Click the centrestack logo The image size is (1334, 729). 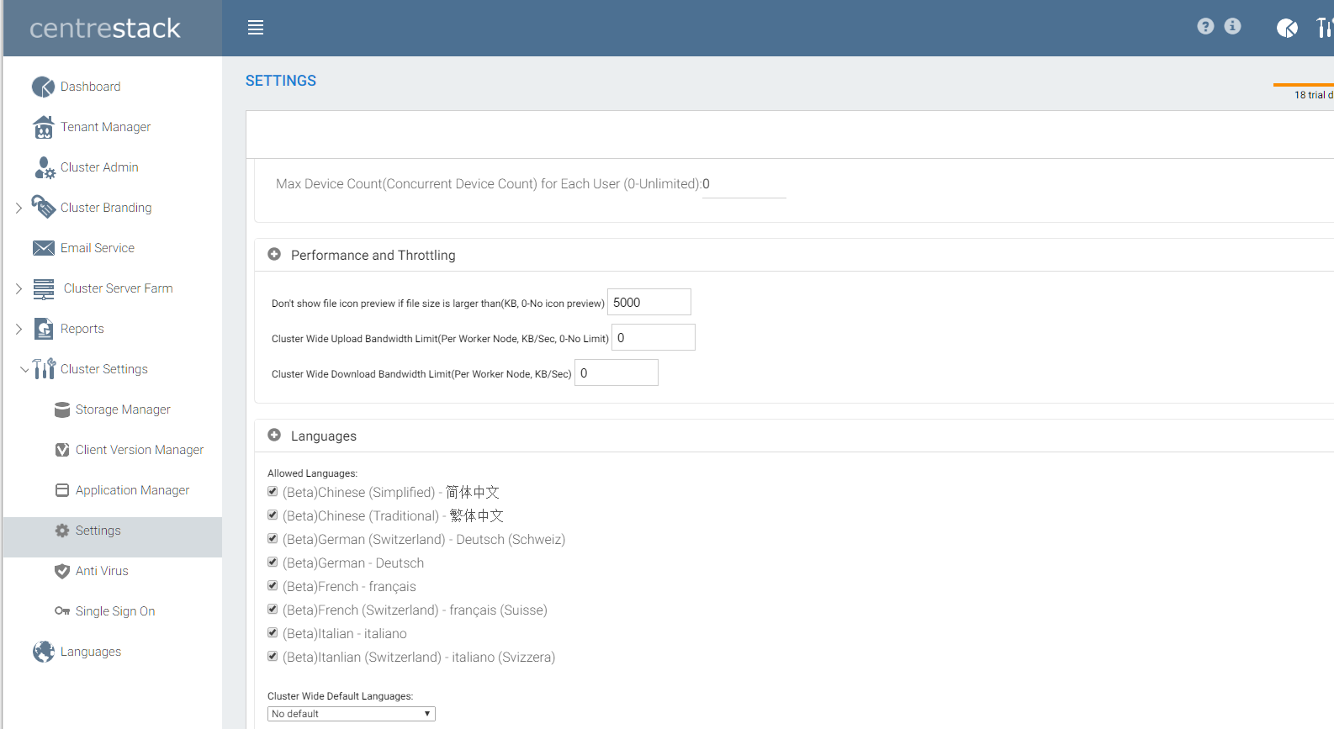click(x=105, y=29)
